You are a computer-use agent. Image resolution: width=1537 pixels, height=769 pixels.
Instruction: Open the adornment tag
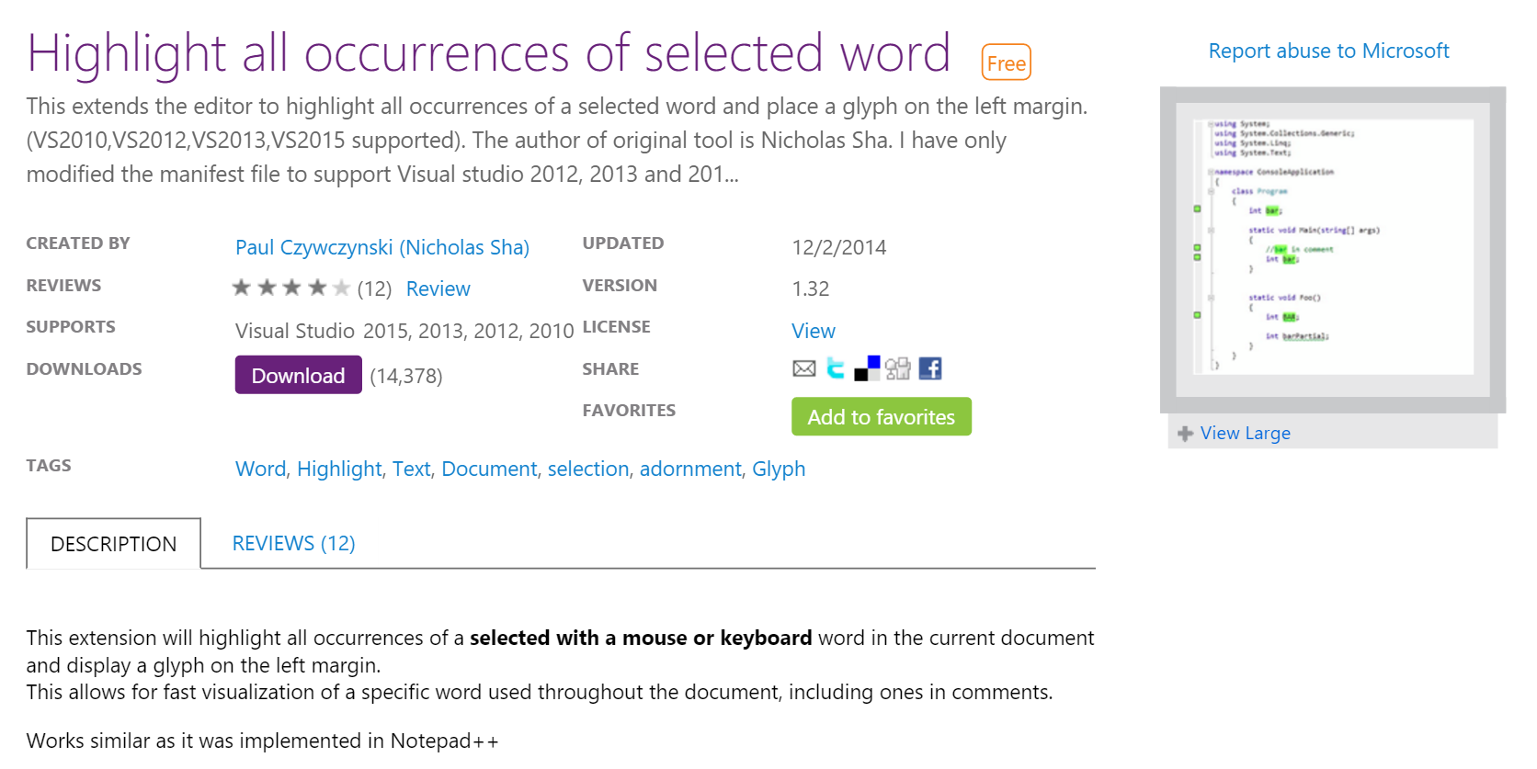coord(690,469)
